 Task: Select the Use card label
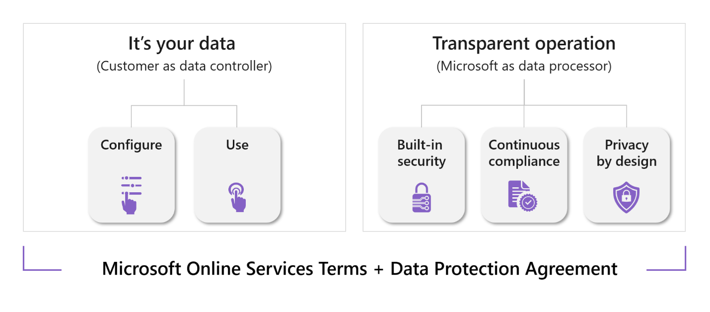(237, 145)
